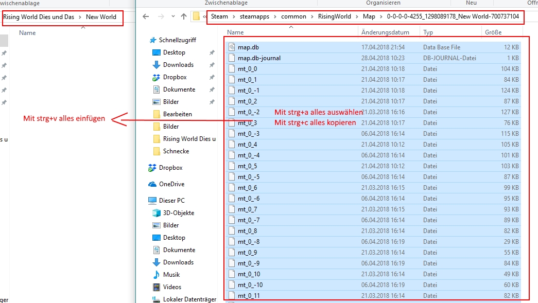
Task: Click the Back navigation arrow
Action: 146,16
